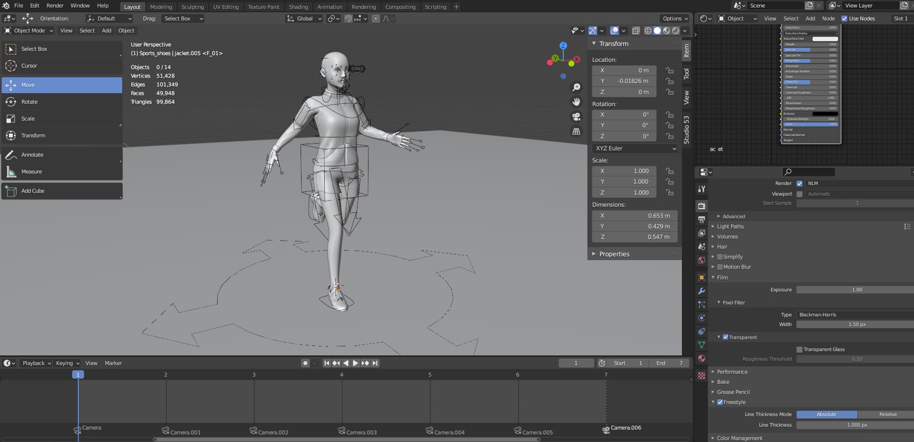Open the Particles properties icon
The width and height of the screenshot is (914, 442).
tap(702, 305)
